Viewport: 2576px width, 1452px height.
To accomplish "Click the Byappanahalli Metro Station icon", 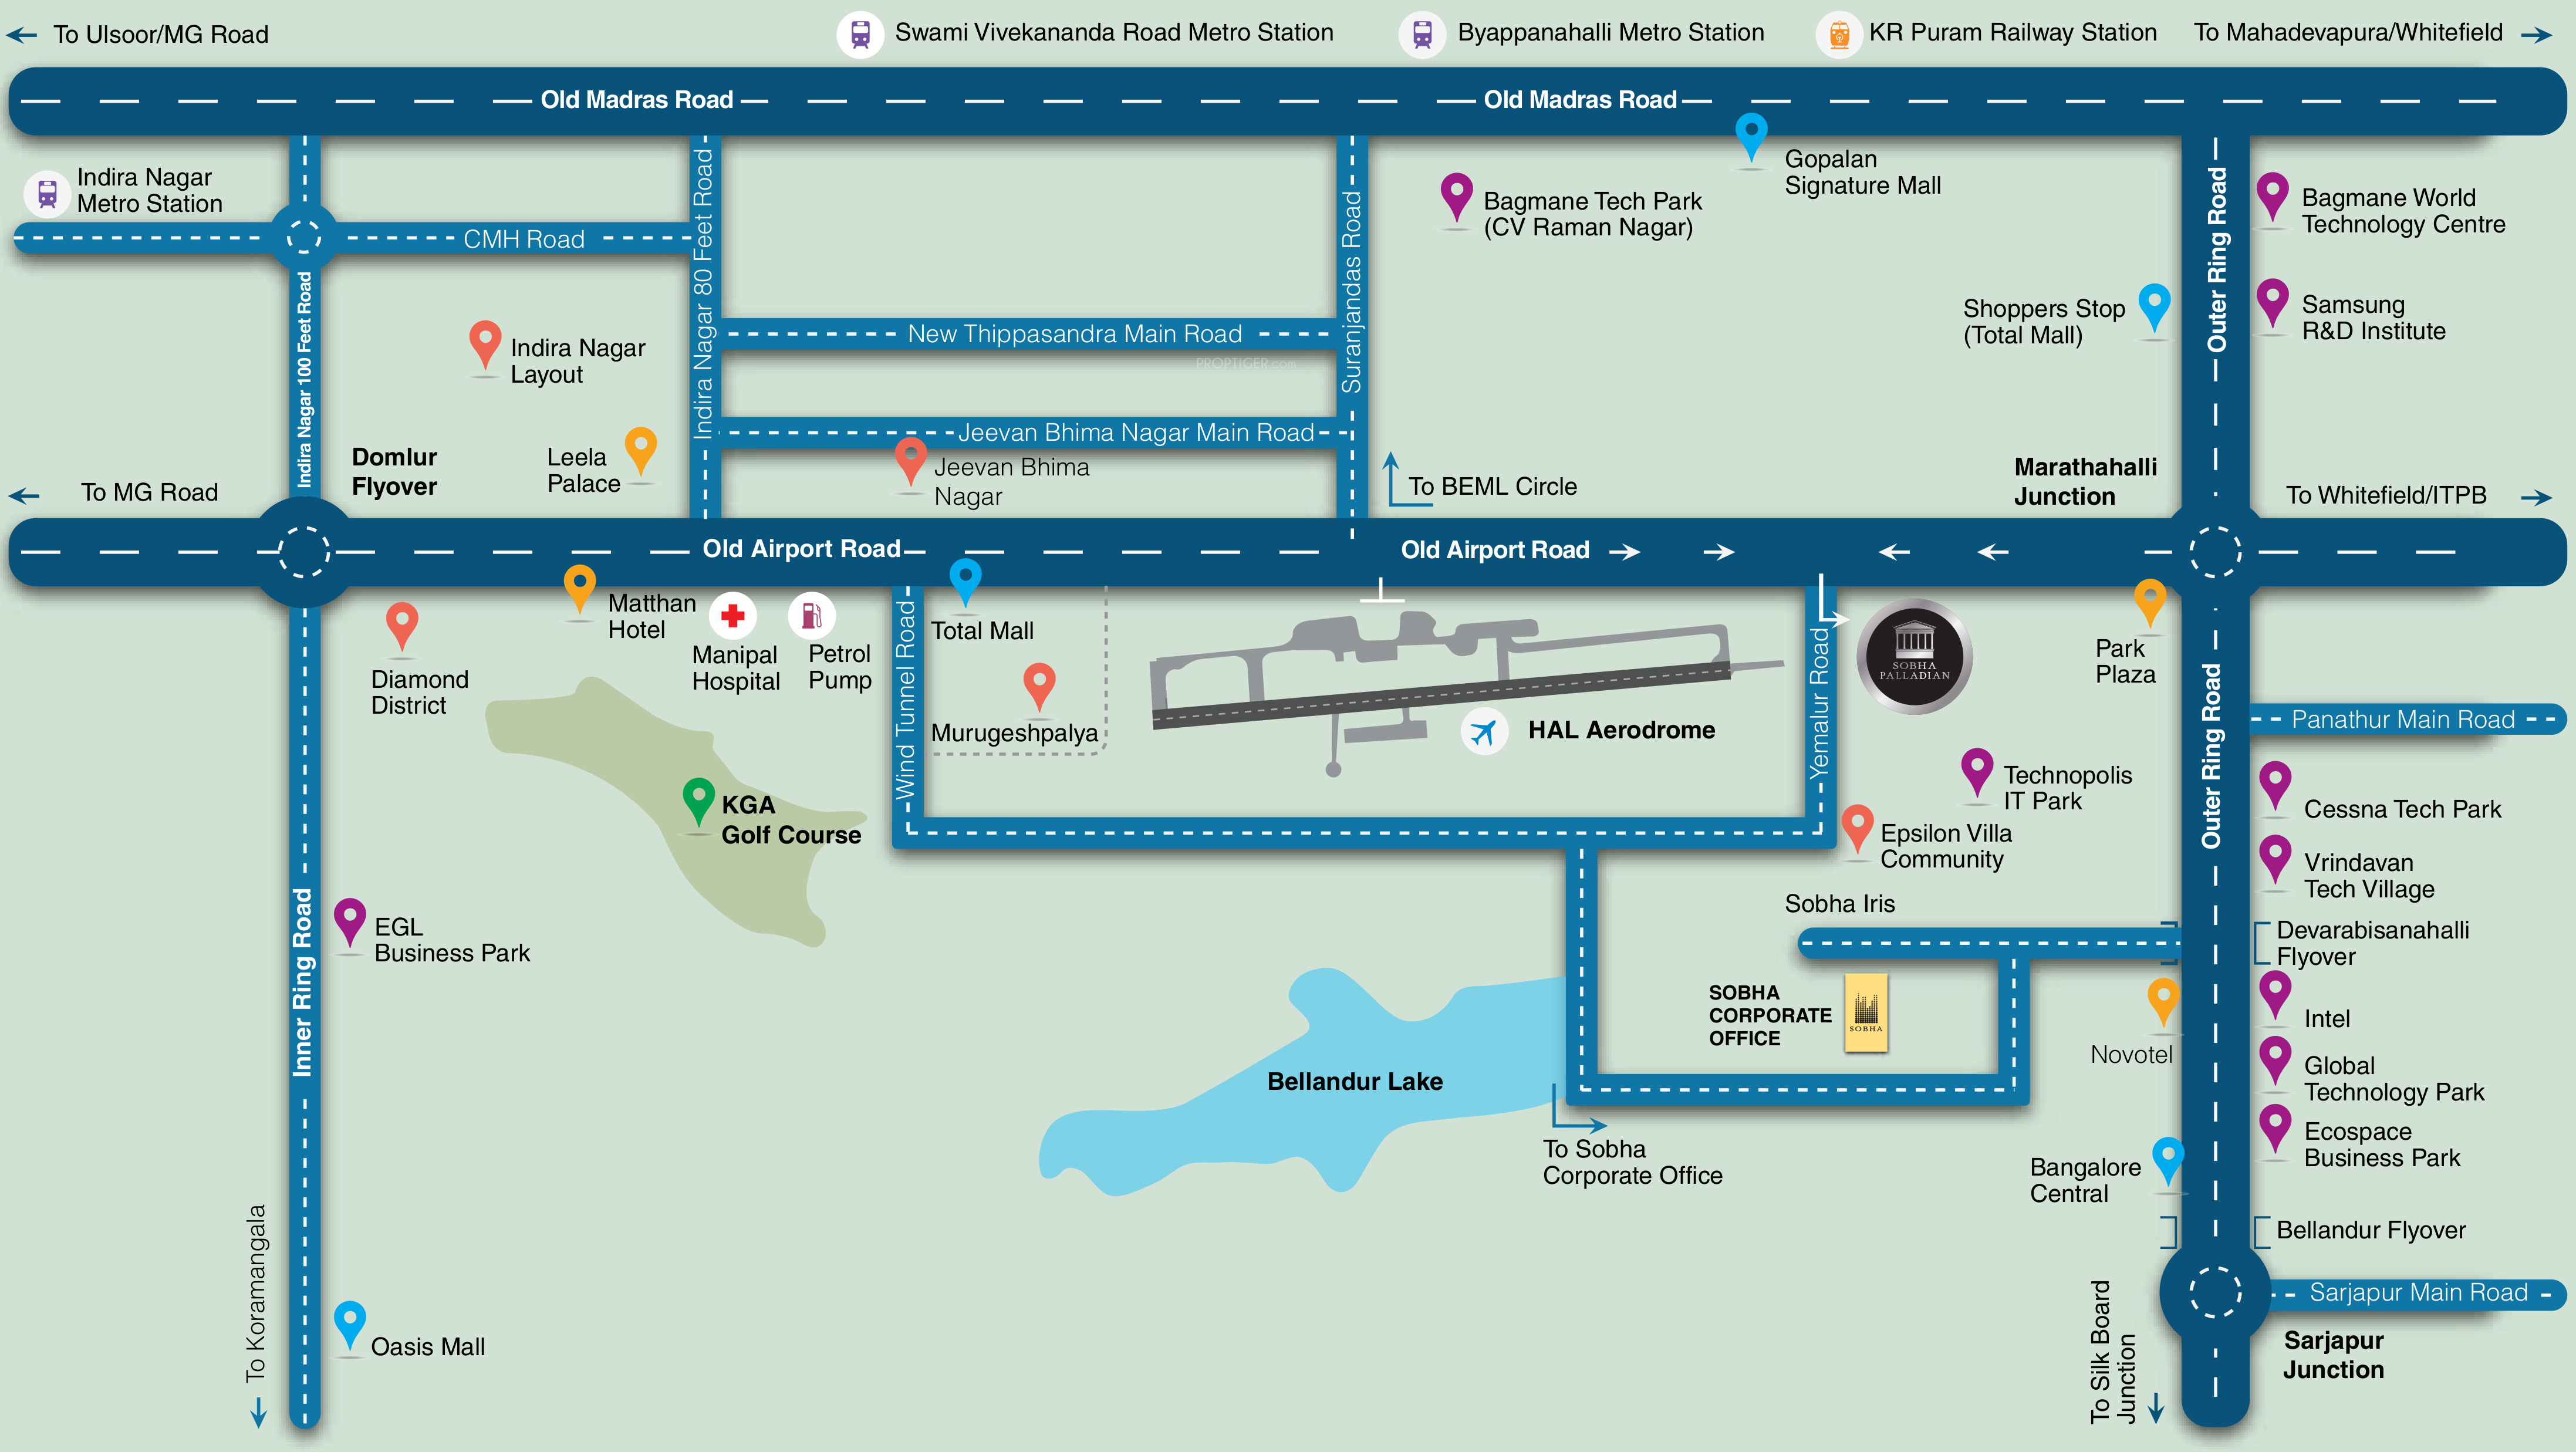I will coord(1422,35).
